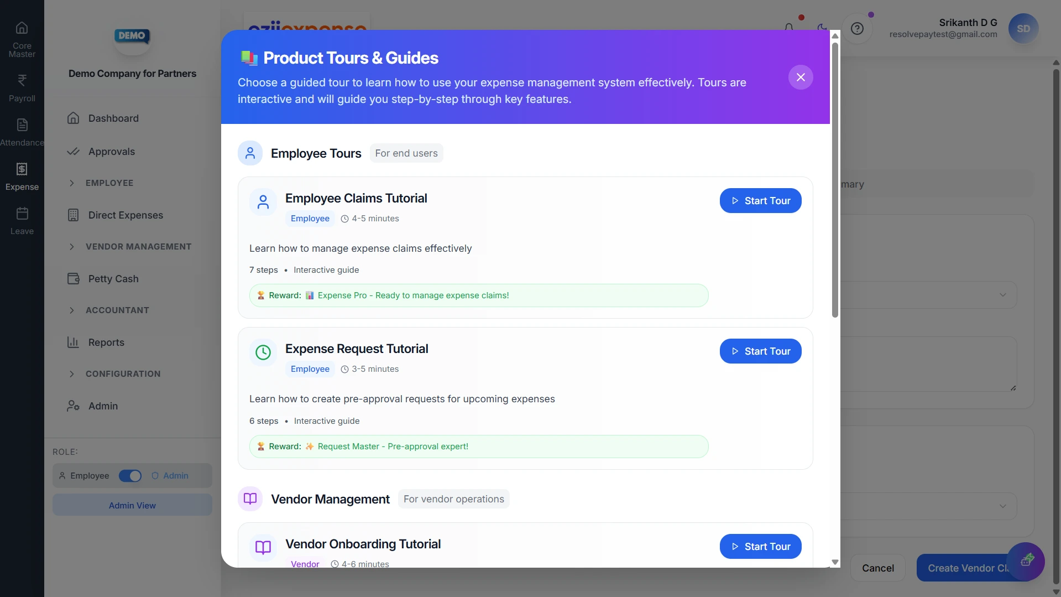Open the Leave module
Image resolution: width=1061 pixels, height=597 pixels.
click(22, 220)
